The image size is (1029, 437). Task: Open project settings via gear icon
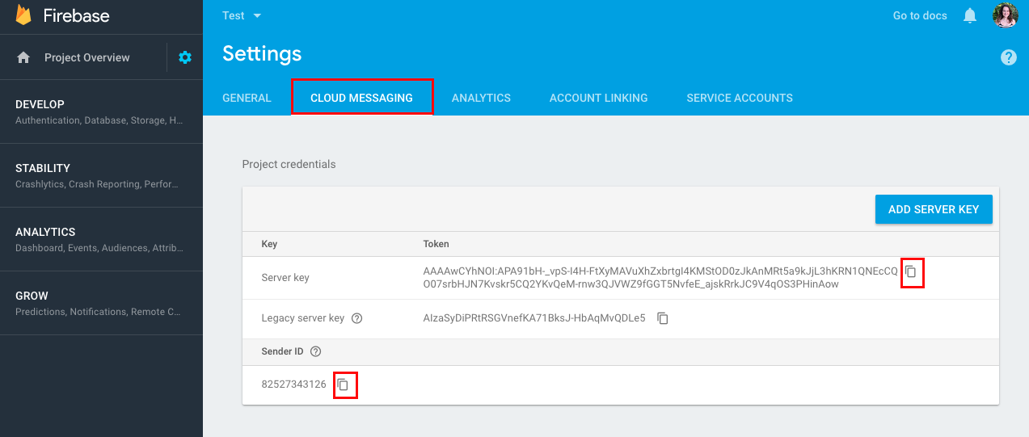tap(185, 57)
